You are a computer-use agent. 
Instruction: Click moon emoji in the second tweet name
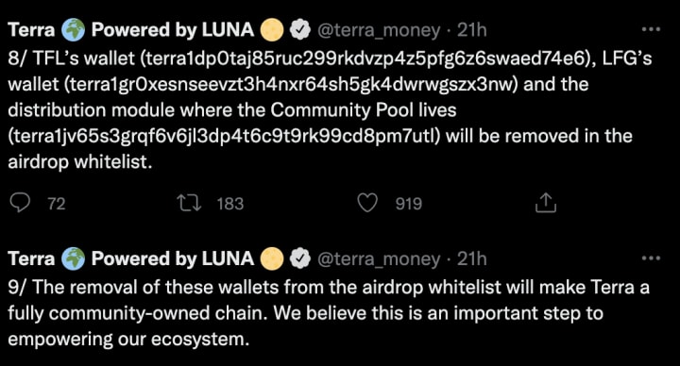click(x=272, y=259)
